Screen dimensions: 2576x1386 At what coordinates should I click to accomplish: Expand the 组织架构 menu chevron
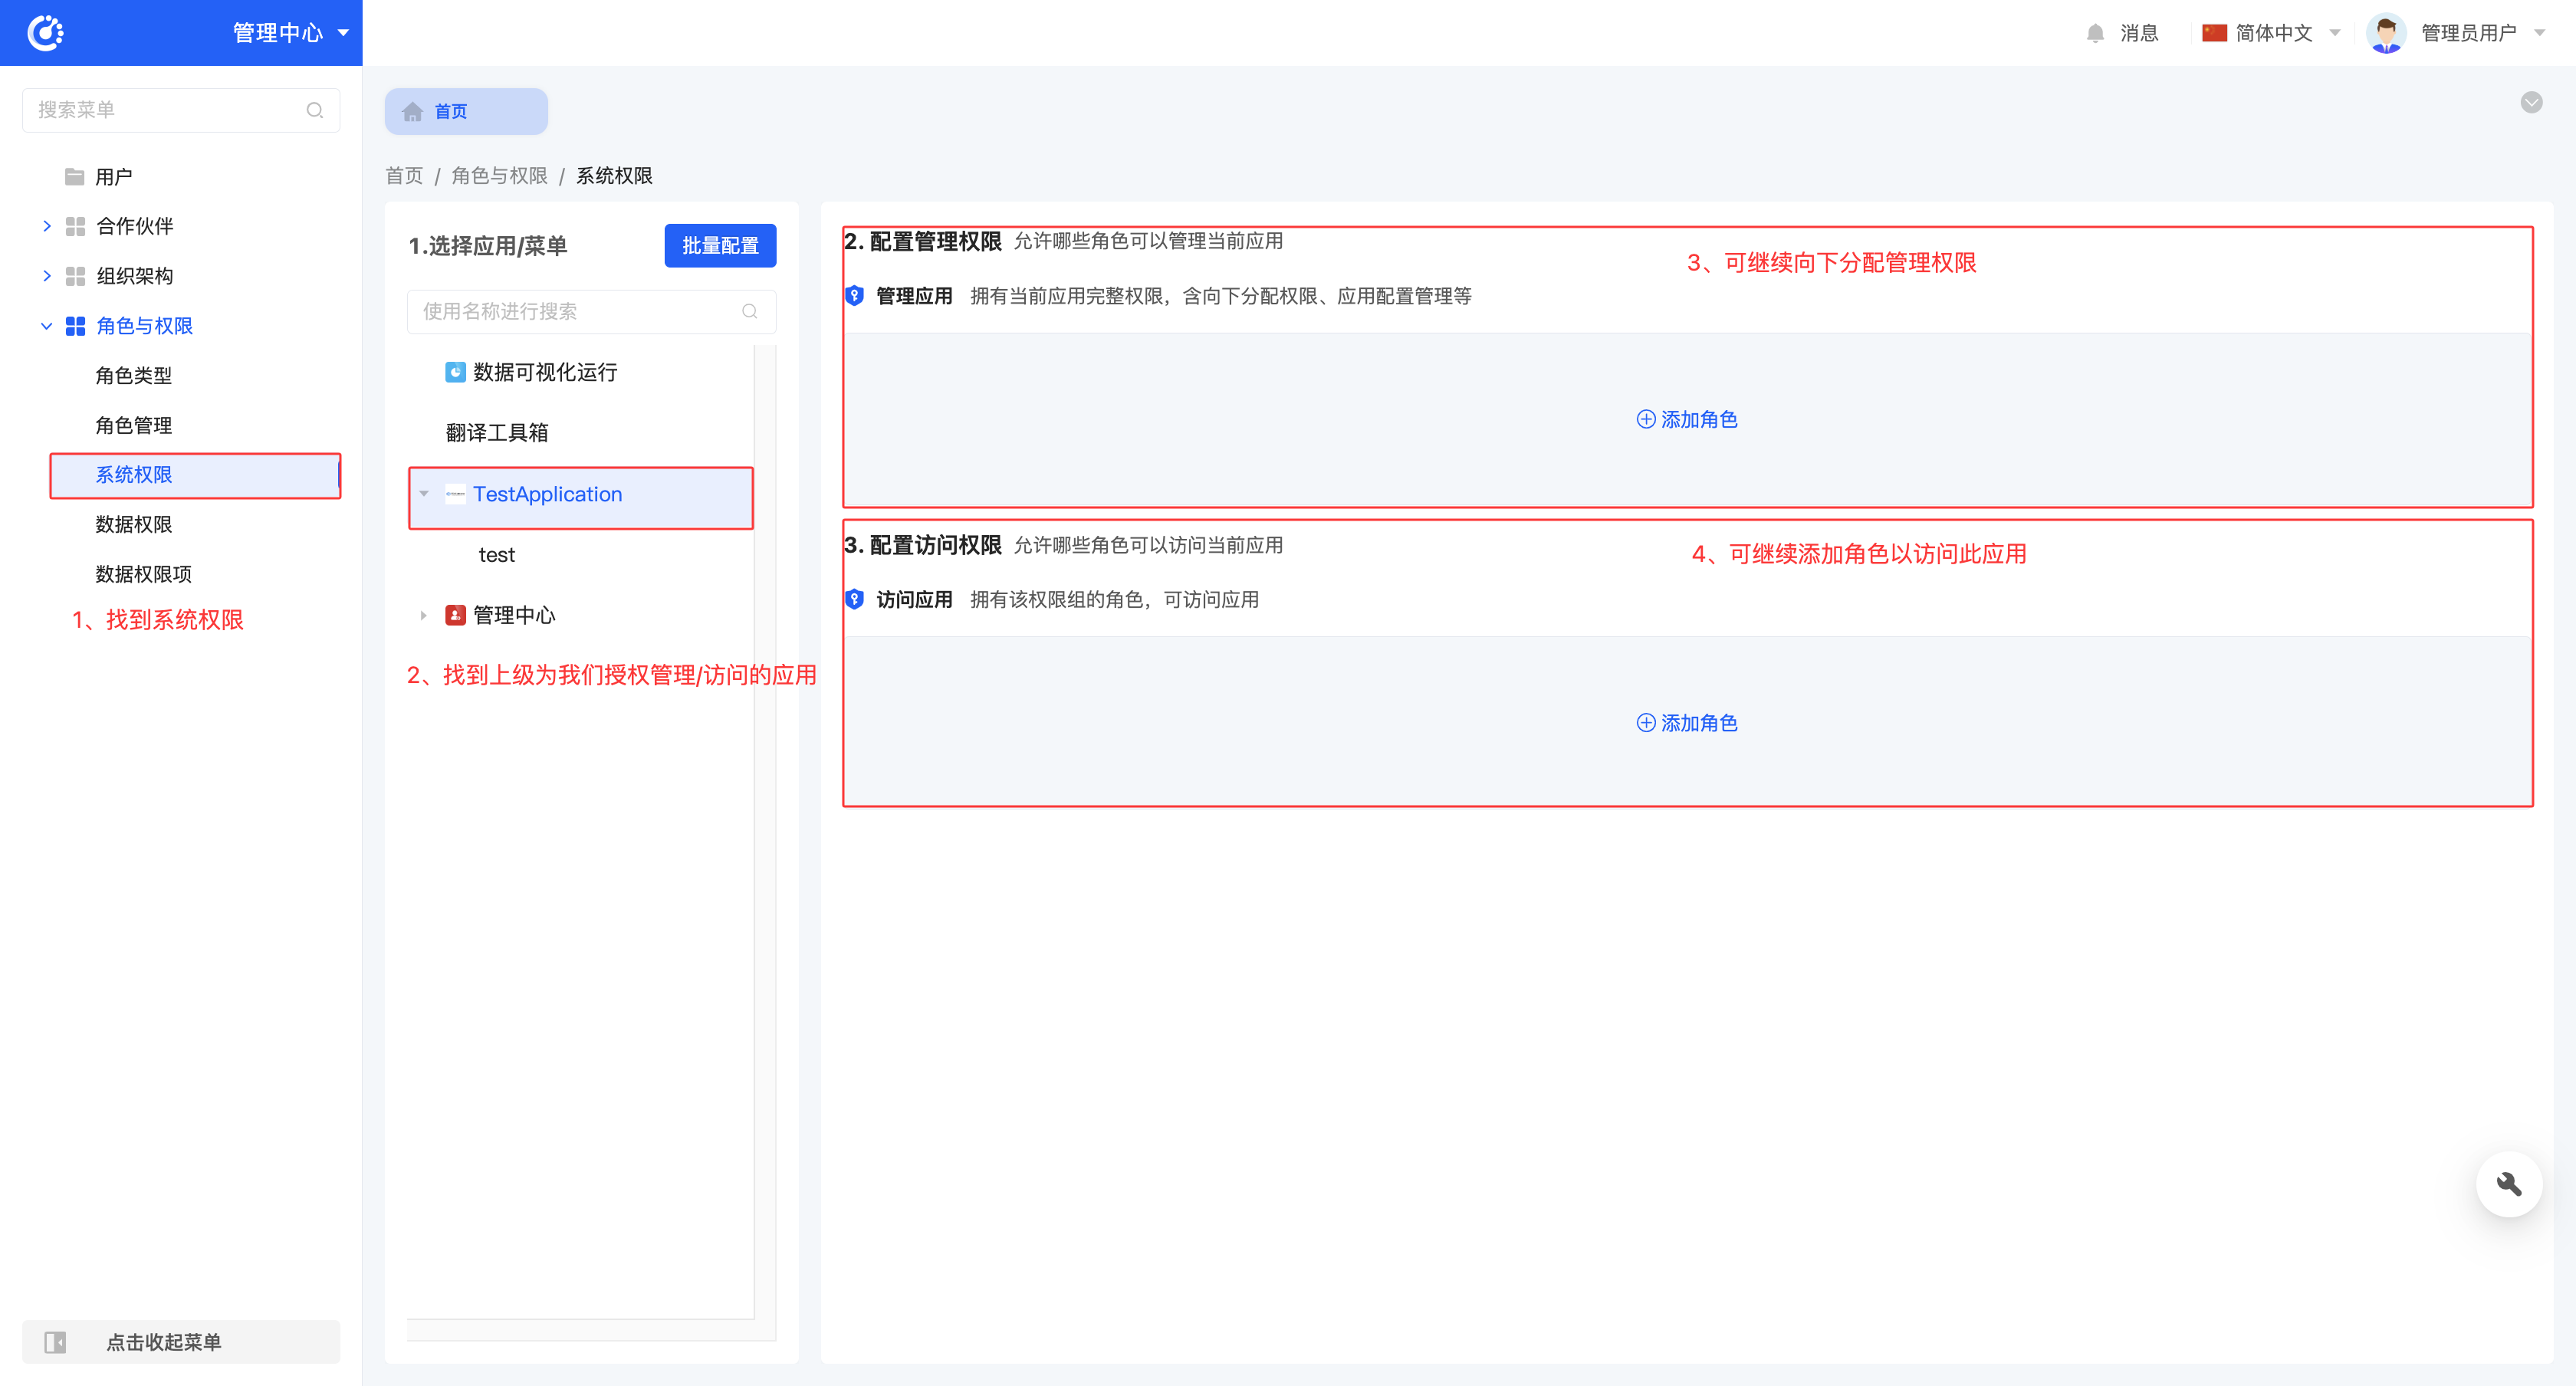click(x=47, y=276)
